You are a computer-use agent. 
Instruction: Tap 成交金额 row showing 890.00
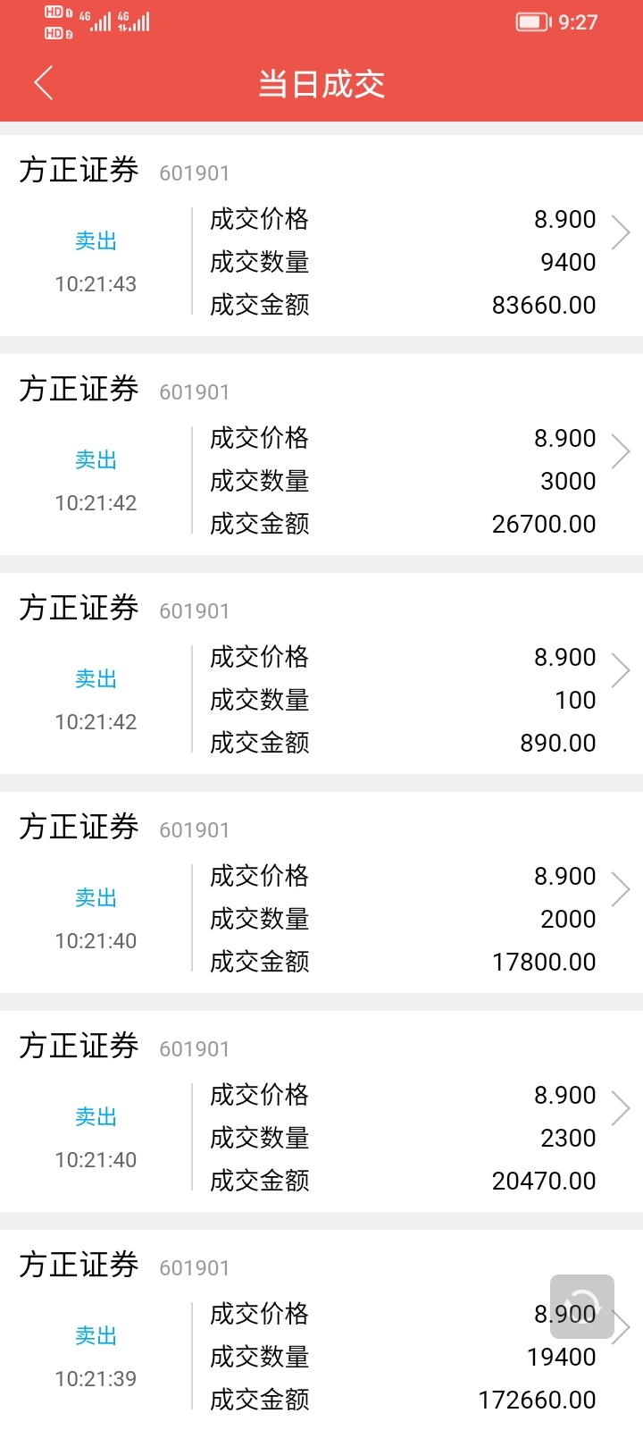tap(403, 743)
